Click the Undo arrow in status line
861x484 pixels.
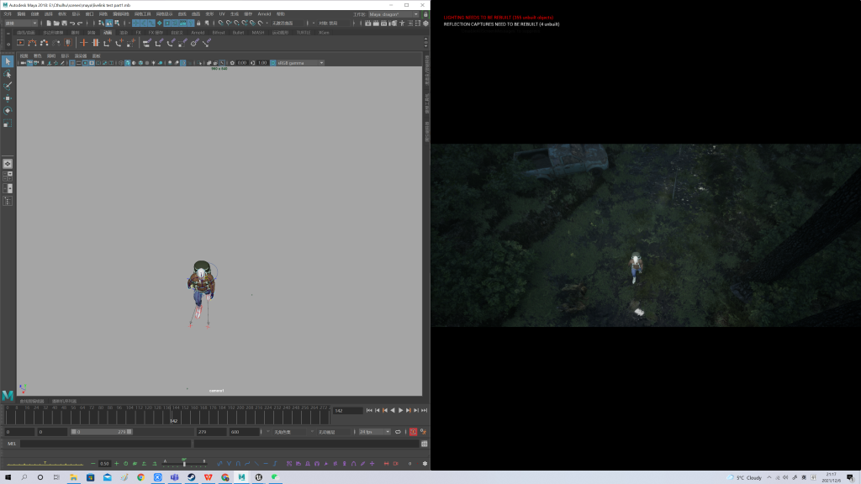pos(72,23)
